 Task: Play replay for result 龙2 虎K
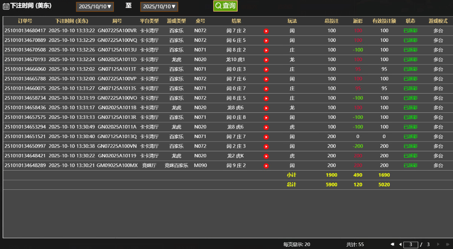(266, 156)
